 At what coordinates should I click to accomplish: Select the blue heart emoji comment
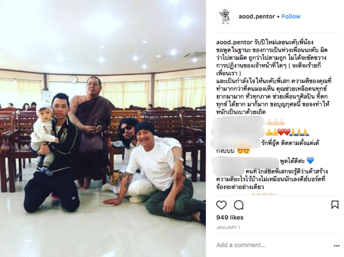point(310,161)
